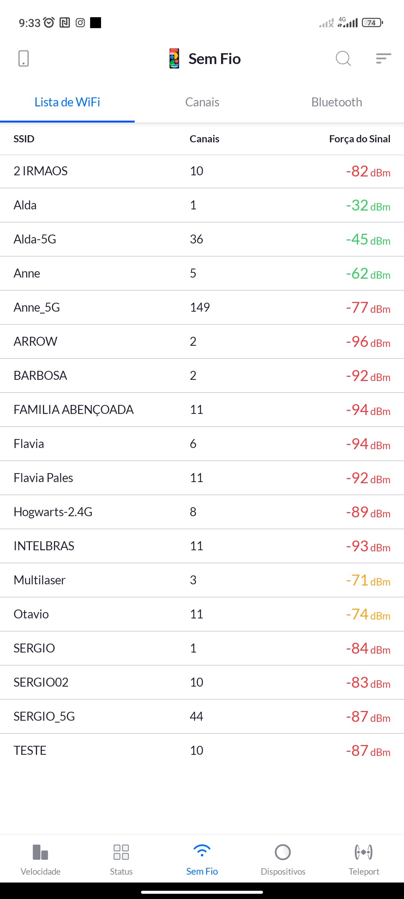
Task: Switch to the Bluetooth tab
Action: 337,102
